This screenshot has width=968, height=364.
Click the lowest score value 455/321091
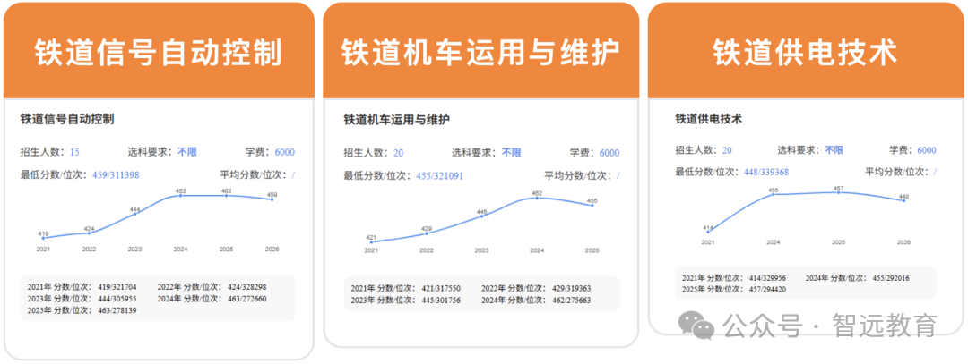coord(439,176)
